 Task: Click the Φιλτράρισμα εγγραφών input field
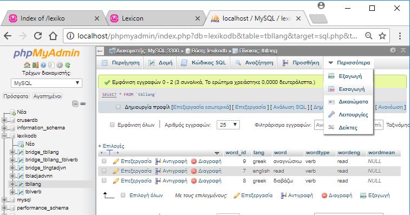pyautogui.click(x=349, y=125)
